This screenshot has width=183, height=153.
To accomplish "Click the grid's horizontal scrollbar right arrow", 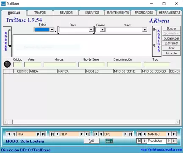I will 177,122.
